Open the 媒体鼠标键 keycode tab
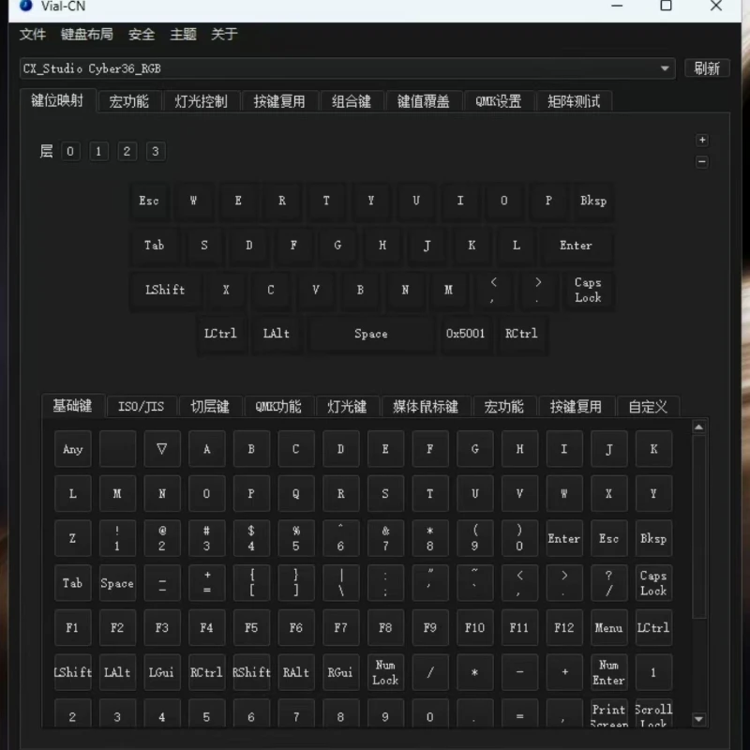This screenshot has width=750, height=750. pyautogui.click(x=425, y=406)
